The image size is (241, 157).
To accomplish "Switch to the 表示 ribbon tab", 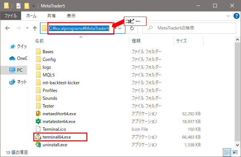I will tap(71, 16).
